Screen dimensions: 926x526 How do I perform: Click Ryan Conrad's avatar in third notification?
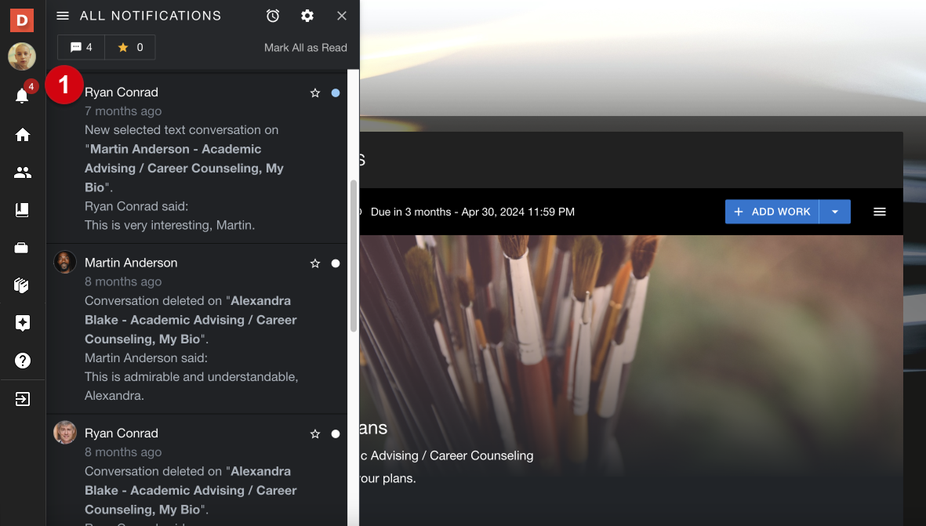pos(65,432)
